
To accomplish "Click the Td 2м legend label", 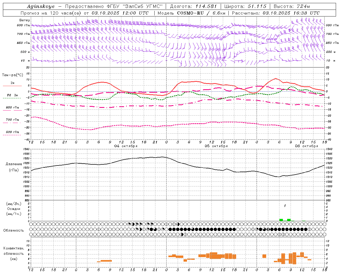I will coord(12,95).
